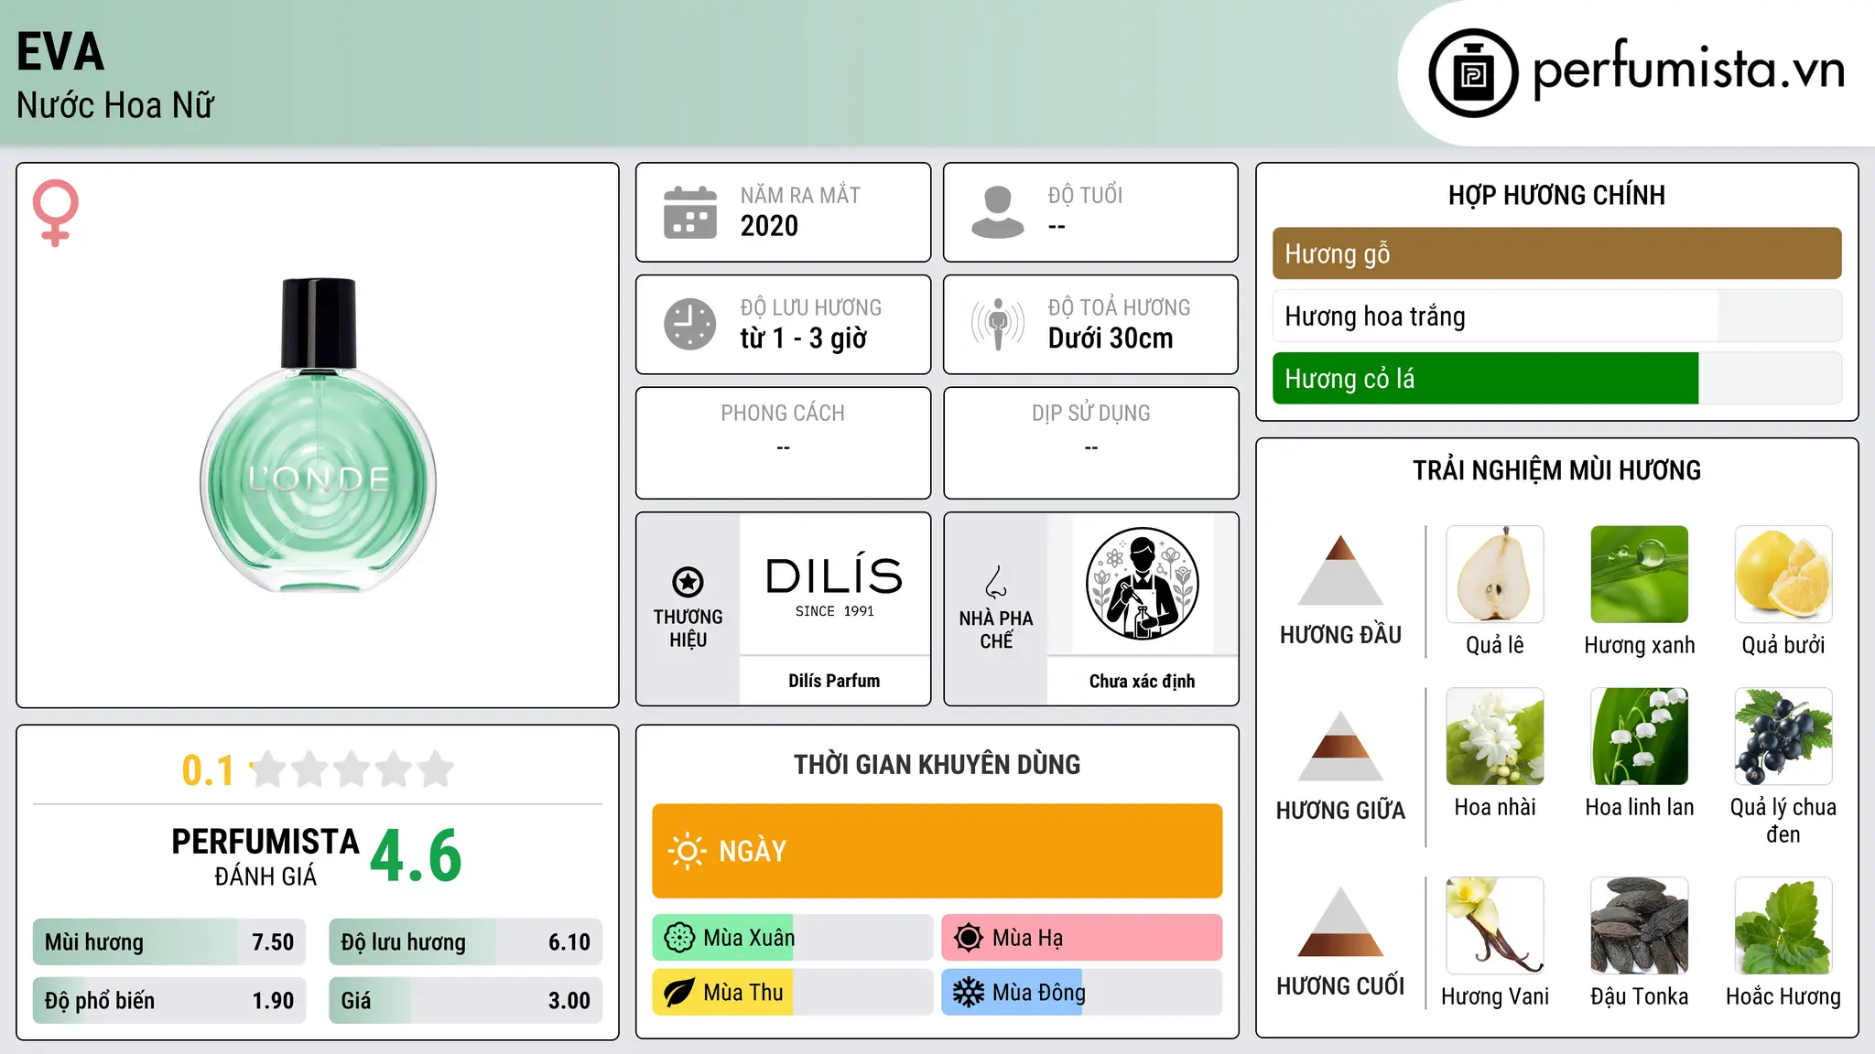
Task: Click the Mùa Thu season bar
Action: 793,993
